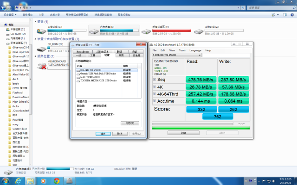Click the Explorer forward navigation arrow
This screenshot has height=185, width=297.
coord(9,8)
